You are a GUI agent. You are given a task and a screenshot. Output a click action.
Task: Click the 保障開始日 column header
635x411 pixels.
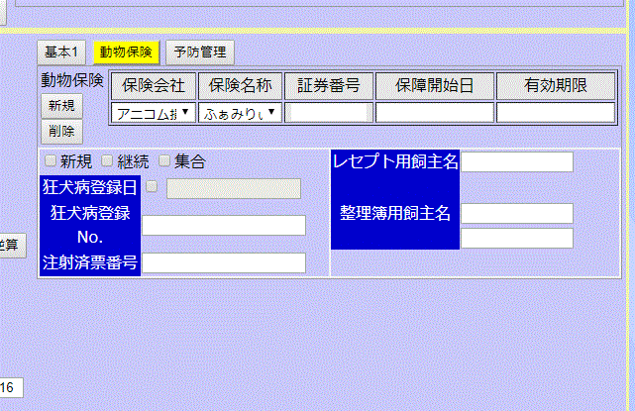point(435,86)
